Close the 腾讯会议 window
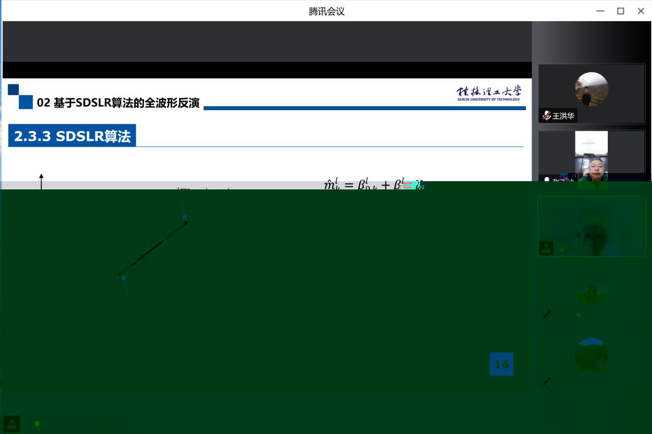The width and height of the screenshot is (652, 434). coord(641,11)
